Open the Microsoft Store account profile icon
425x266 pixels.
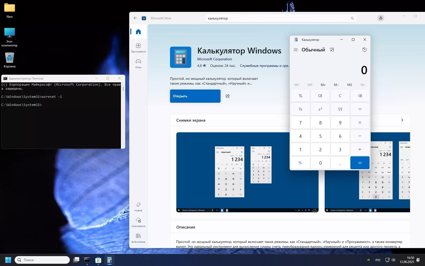point(380,18)
